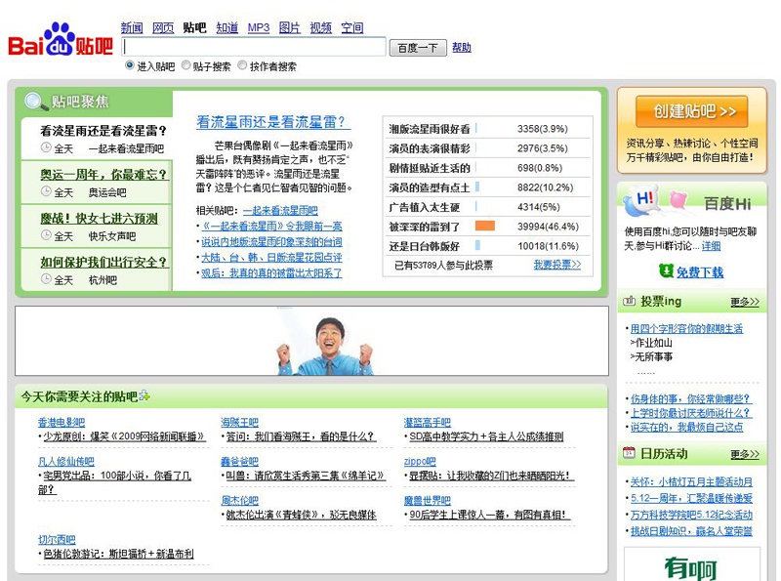This screenshot has width=781, height=581.
Task: Select focus item 奥运一周年，你最难忘？
Action: point(103,175)
